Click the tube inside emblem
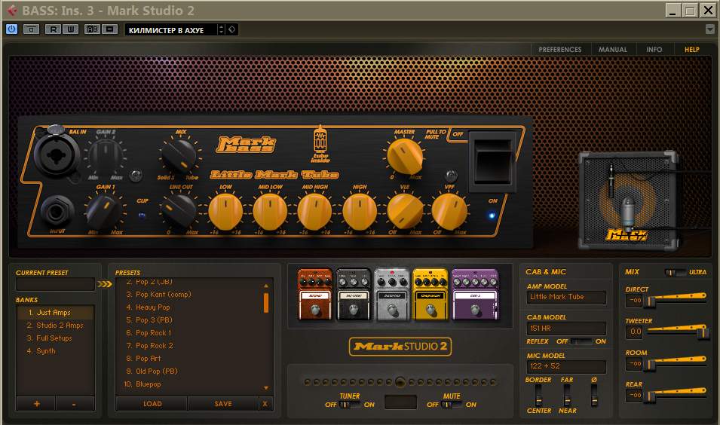Viewport: 720px width, 425px height. [x=320, y=144]
